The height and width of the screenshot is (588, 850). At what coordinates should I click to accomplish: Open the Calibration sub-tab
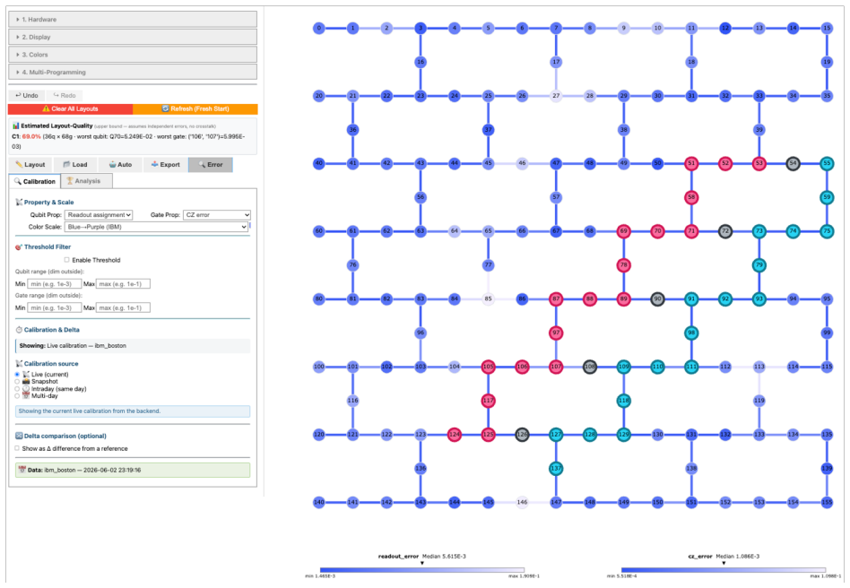[x=35, y=182]
